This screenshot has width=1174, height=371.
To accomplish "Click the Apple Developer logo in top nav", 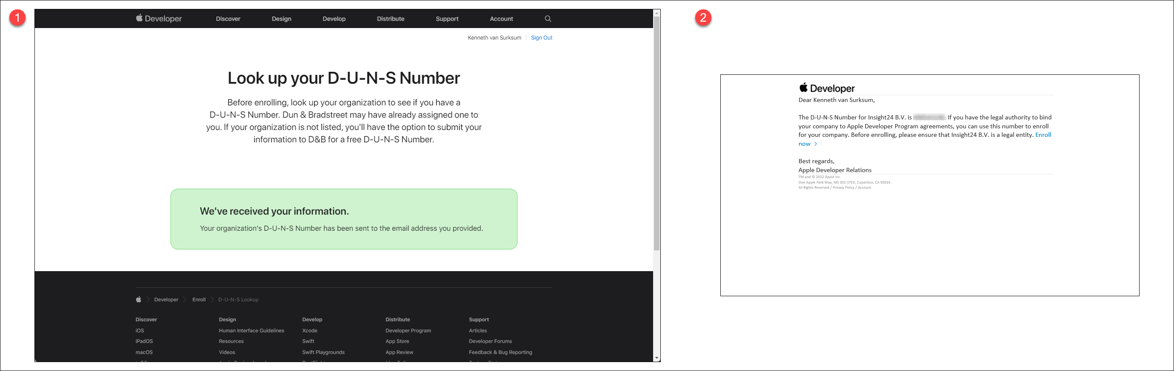I will pos(159,19).
